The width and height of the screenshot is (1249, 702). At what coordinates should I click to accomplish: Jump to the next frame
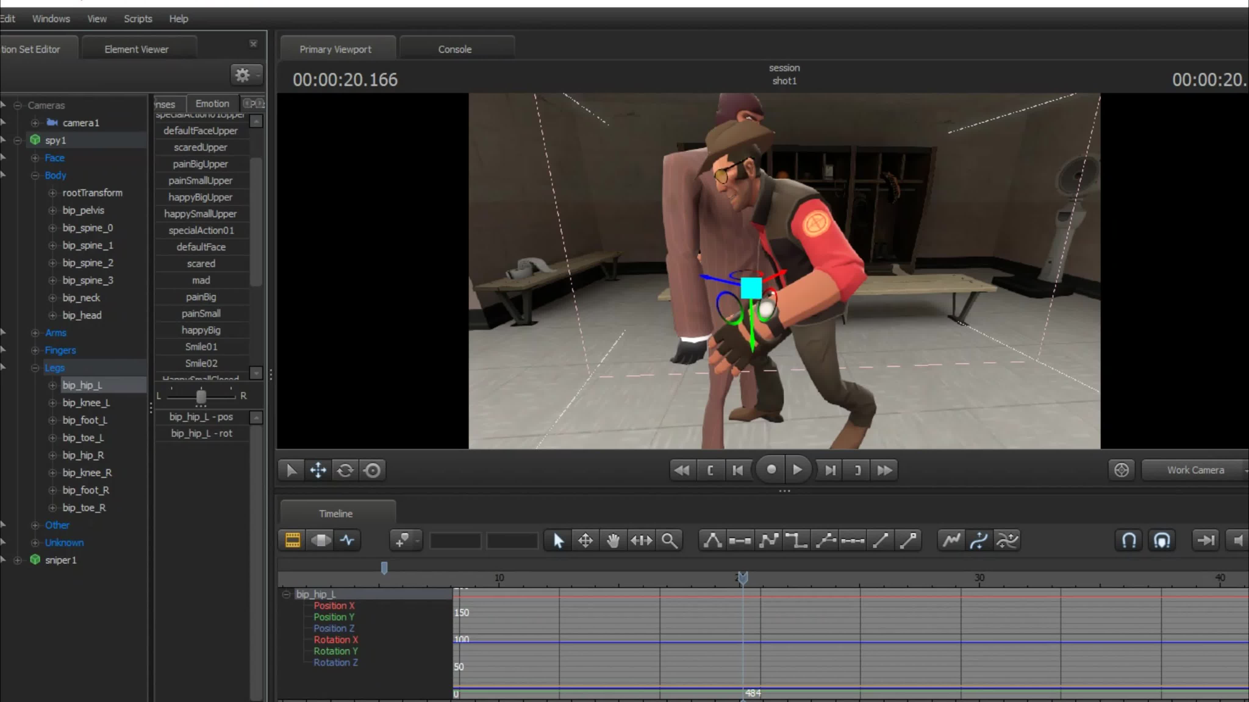point(830,470)
